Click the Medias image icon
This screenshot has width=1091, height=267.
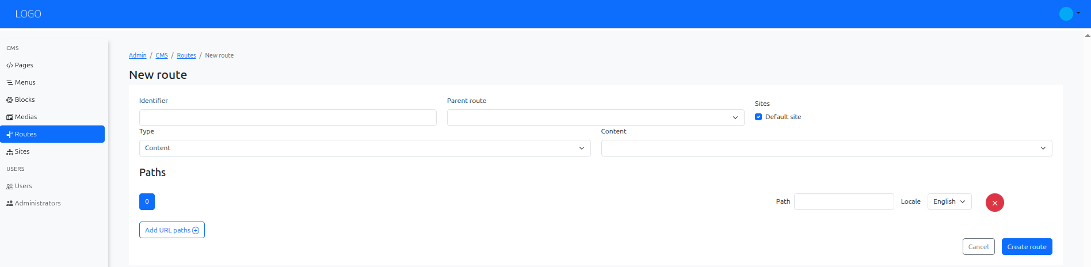click(x=10, y=117)
